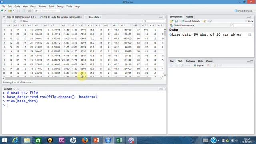Image resolution: width=256 pixels, height=144 pixels.
Task: Click the cell 660000 in row 1
Action: tap(127, 30)
